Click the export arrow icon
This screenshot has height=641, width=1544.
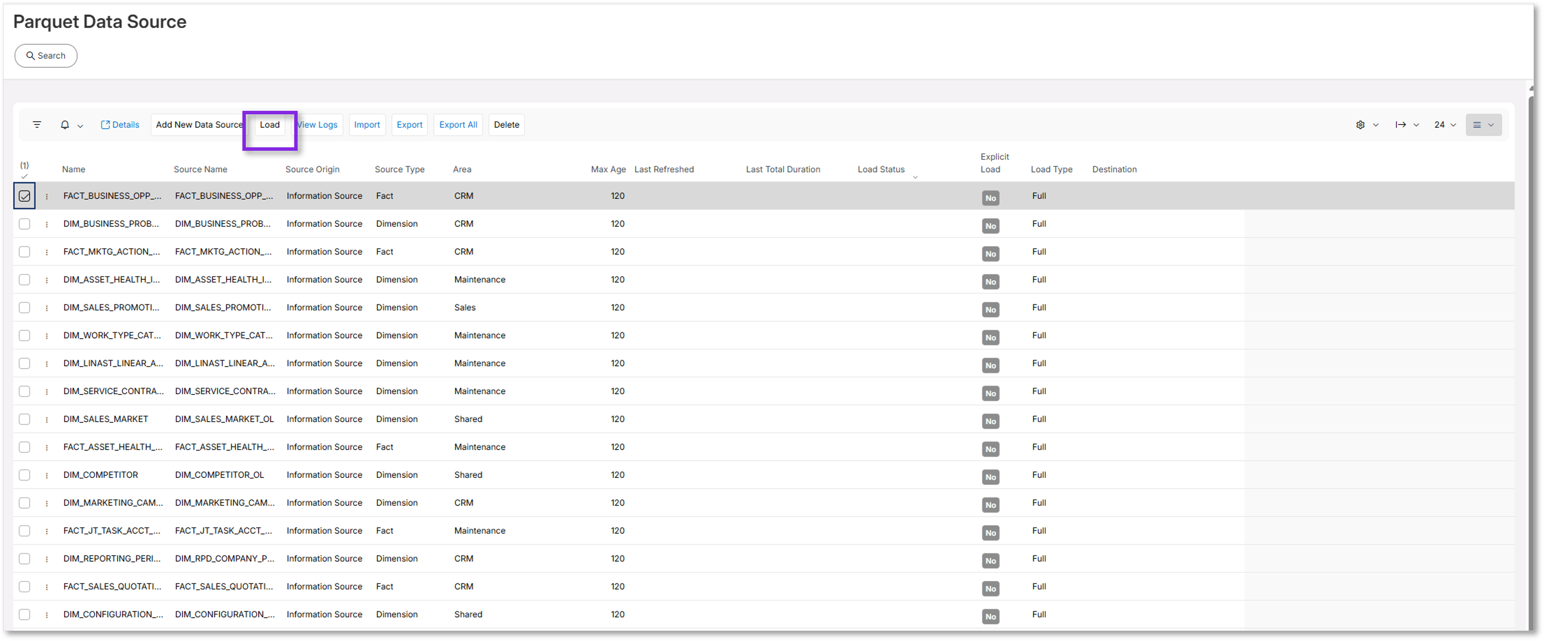pyautogui.click(x=1400, y=125)
